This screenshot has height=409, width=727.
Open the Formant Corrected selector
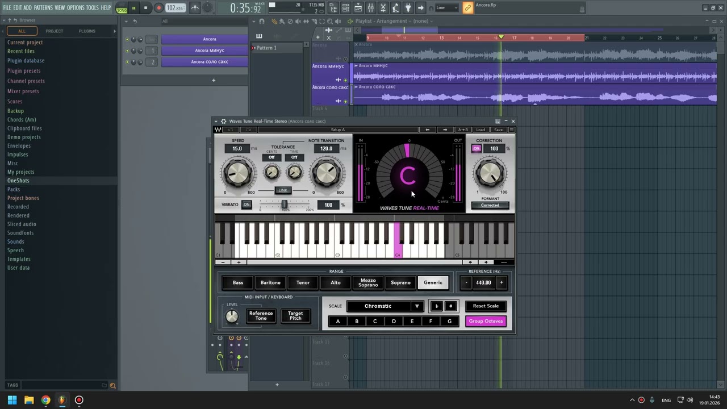[490, 205]
